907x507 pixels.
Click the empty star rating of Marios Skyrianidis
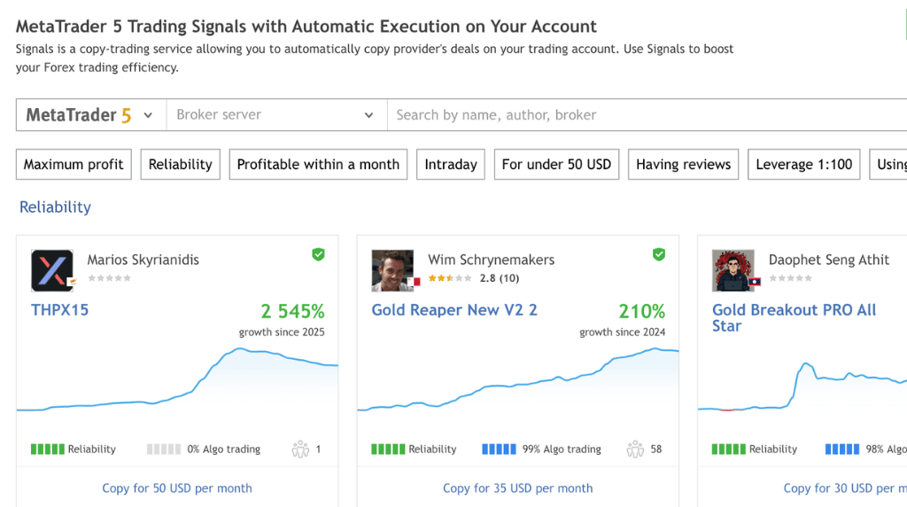(109, 278)
